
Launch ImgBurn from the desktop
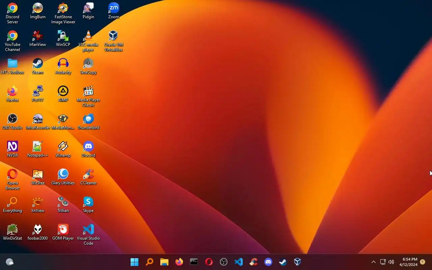(x=38, y=11)
